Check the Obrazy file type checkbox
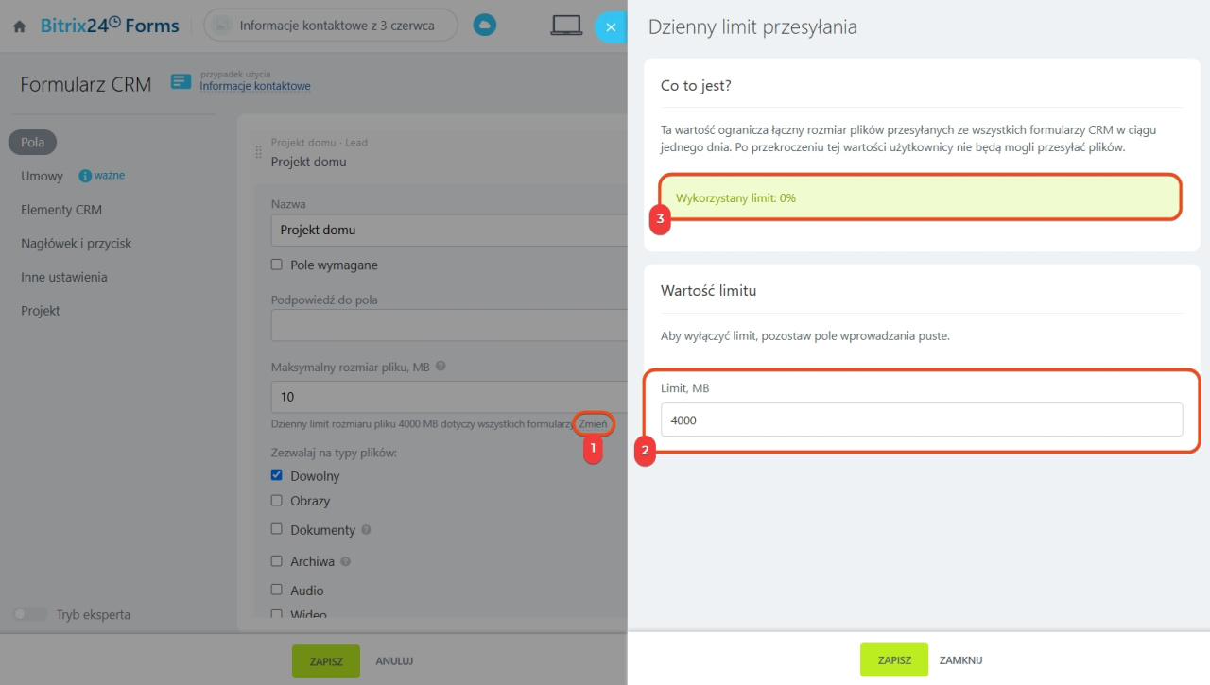Screen dimensions: 1210x685 [277, 500]
